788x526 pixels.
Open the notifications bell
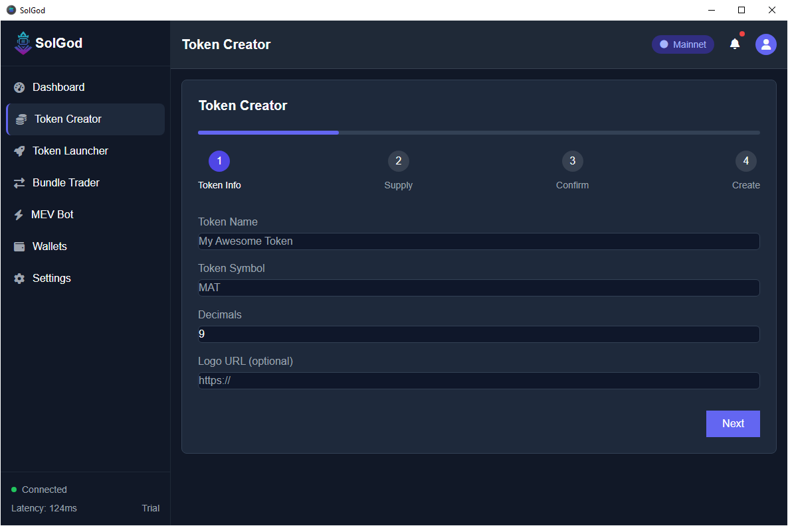734,44
